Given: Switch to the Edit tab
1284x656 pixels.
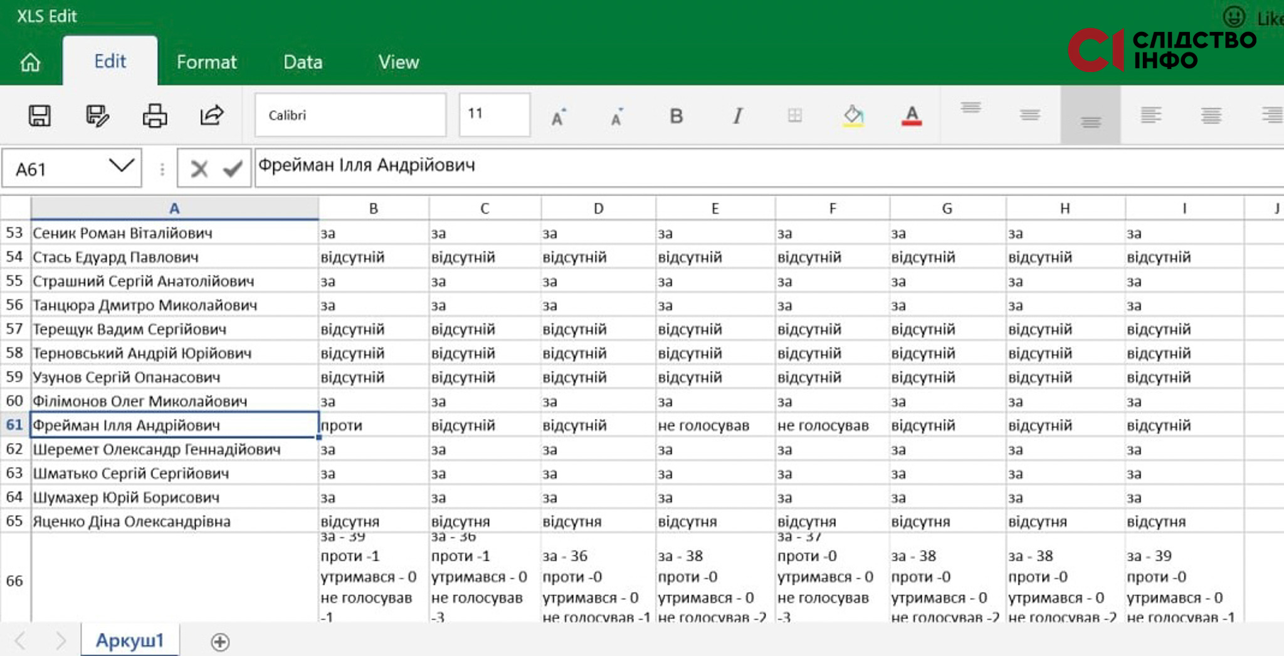Looking at the screenshot, I should coord(110,61).
